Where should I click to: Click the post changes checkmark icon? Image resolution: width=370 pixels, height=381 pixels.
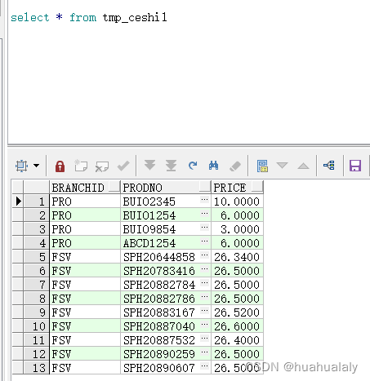coord(123,166)
